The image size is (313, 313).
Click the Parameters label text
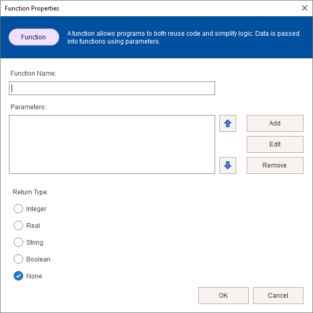point(28,107)
